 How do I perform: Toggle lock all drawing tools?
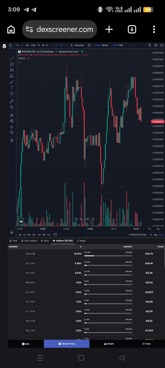pyautogui.click(x=12, y=127)
